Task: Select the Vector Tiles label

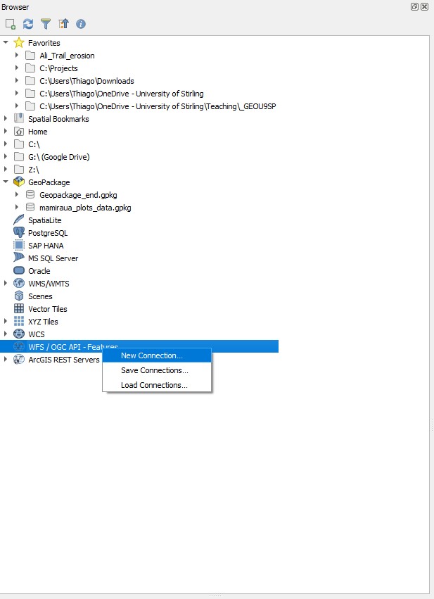Action: pos(48,309)
